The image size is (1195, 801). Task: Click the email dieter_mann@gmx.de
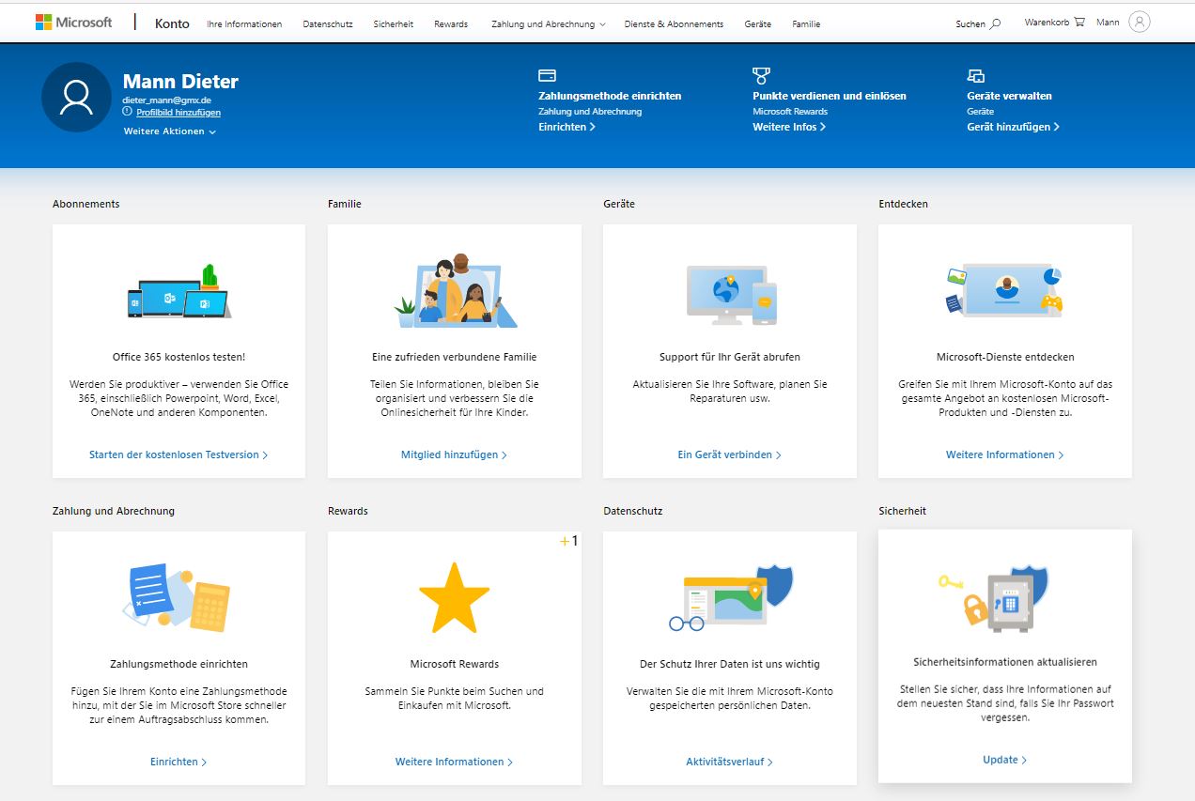point(166,100)
